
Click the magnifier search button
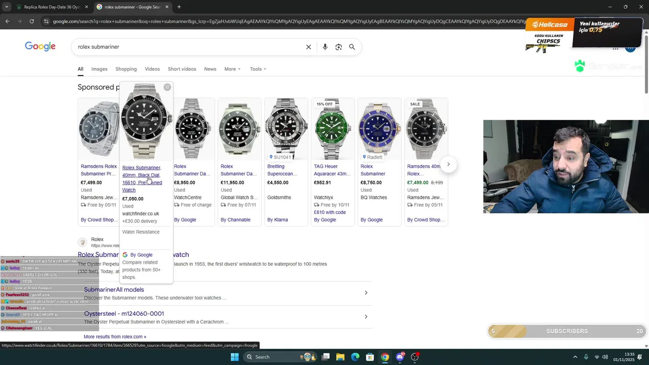352,47
